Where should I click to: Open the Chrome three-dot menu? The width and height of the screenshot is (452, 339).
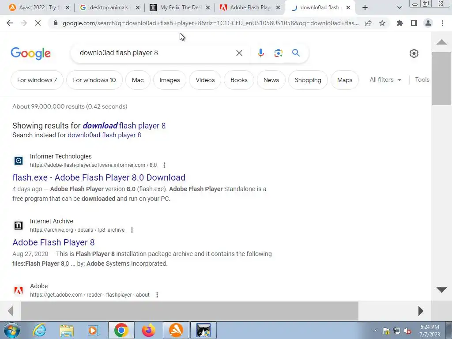[442, 23]
